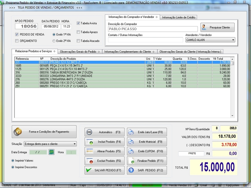Enable the Orçamento checkbox
The image size is (251, 188).
click(x=17, y=41)
